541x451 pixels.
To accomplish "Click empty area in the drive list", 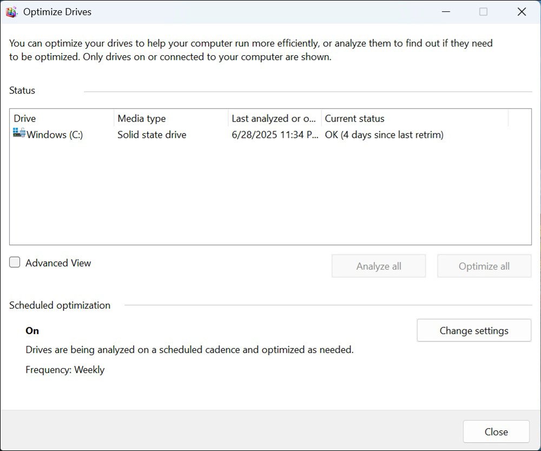I will coord(270,200).
